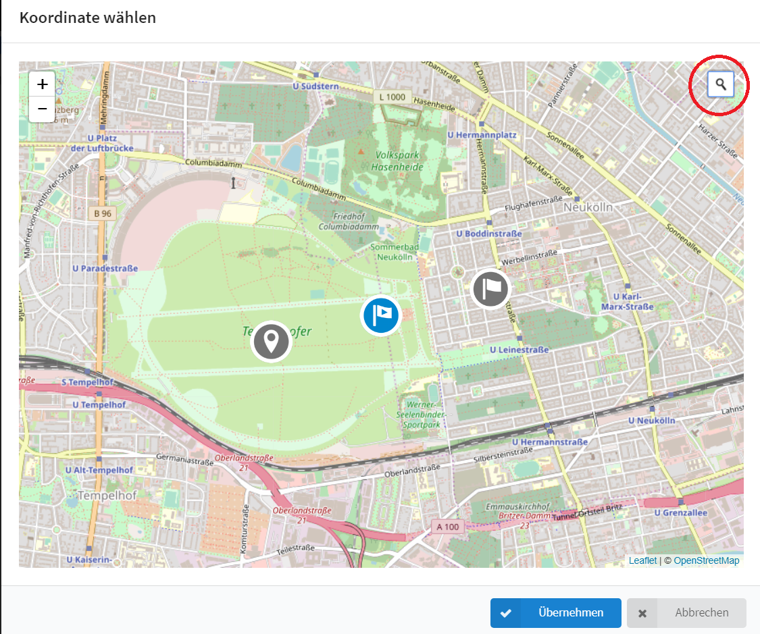Screen dimensions: 760x634
Task: Click the B 96 road shield
Action: (x=103, y=213)
